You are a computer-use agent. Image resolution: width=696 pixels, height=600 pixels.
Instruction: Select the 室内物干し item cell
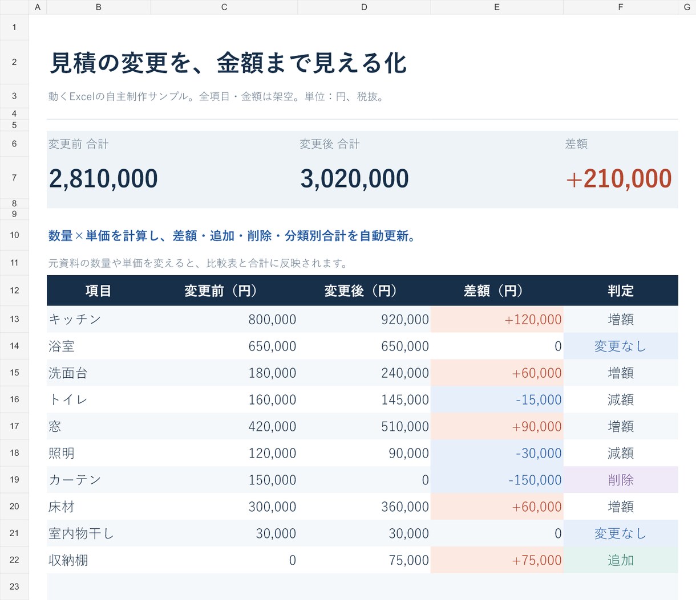pyautogui.click(x=99, y=533)
